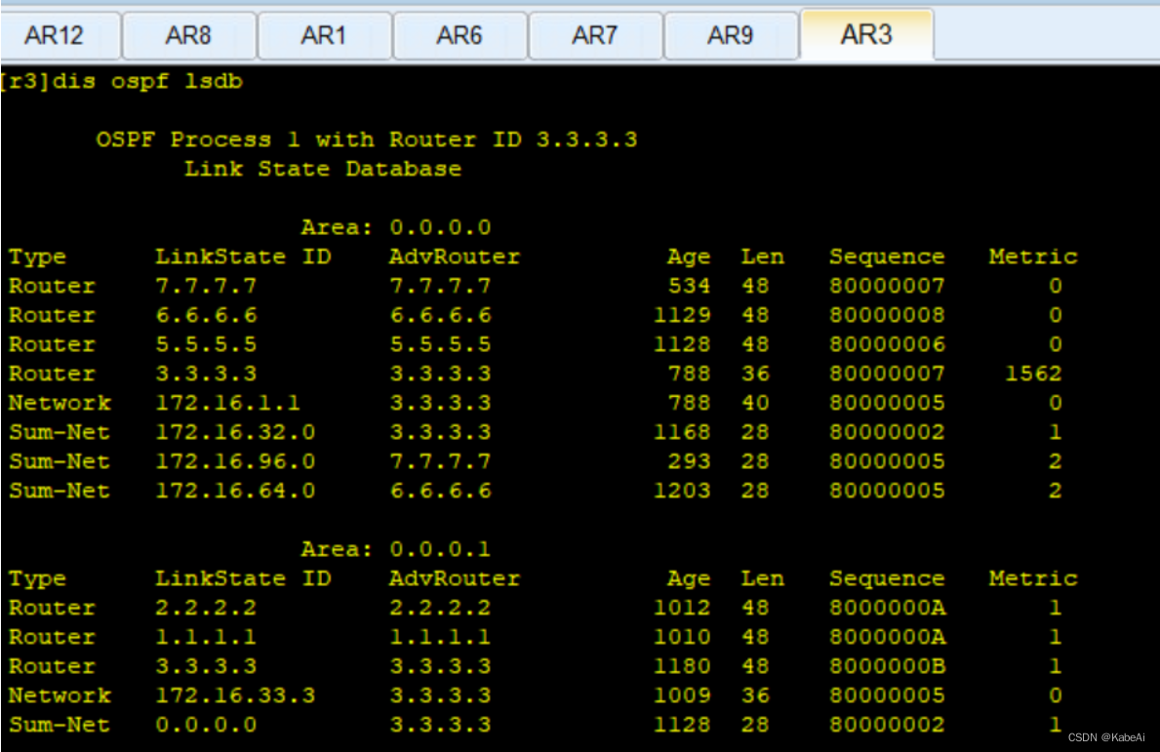Click the Sum-Net entry 172.16.32.0
This screenshot has height=752, width=1160.
(x=293, y=431)
